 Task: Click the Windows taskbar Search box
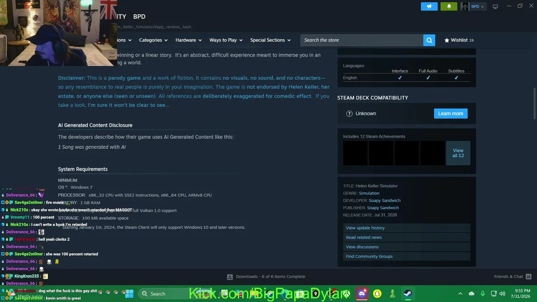click(x=165, y=294)
